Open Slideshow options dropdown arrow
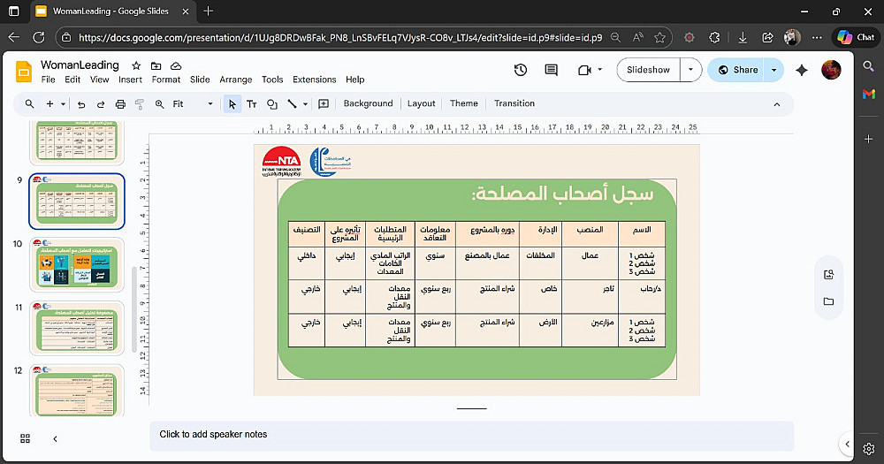Image resolution: width=884 pixels, height=464 pixels. (x=690, y=70)
